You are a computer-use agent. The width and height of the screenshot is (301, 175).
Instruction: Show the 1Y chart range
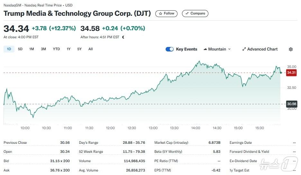[68, 49]
